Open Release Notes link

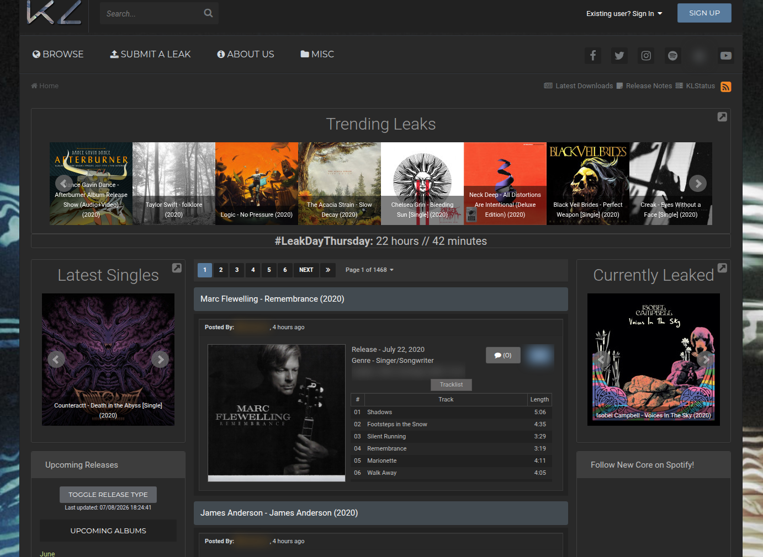click(x=644, y=86)
